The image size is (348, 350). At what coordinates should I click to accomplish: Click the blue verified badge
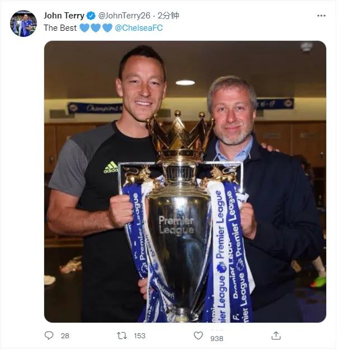click(91, 16)
